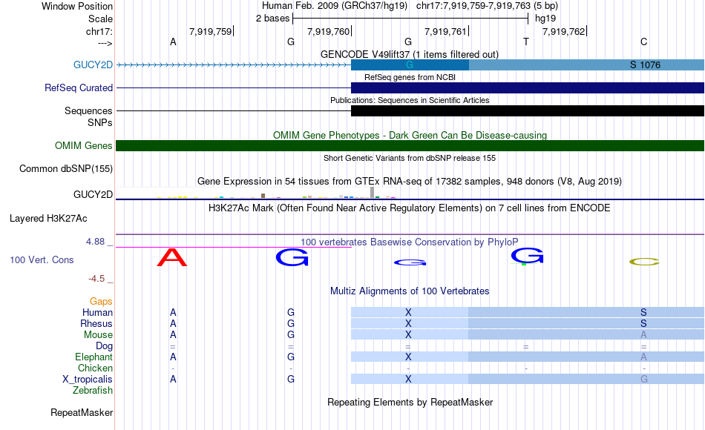This screenshot has width=705, height=430.
Task: Click 100 vertebrates Basewise Conservation by PhyloP title
Action: (x=410, y=242)
